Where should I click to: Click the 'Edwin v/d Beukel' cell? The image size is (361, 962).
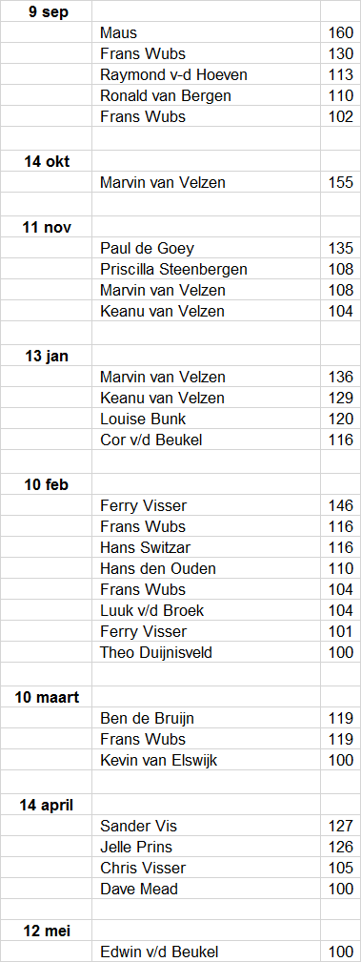(206, 952)
